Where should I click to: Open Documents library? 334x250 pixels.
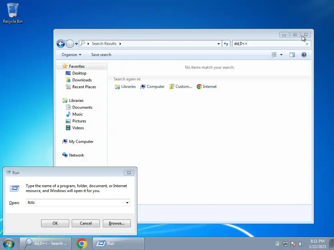(82, 107)
